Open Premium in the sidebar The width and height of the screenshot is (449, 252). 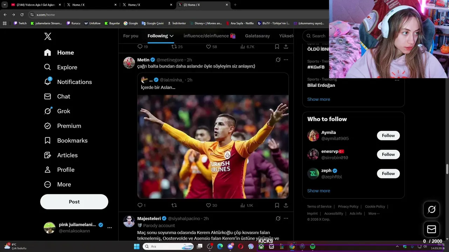pyautogui.click(x=62, y=126)
